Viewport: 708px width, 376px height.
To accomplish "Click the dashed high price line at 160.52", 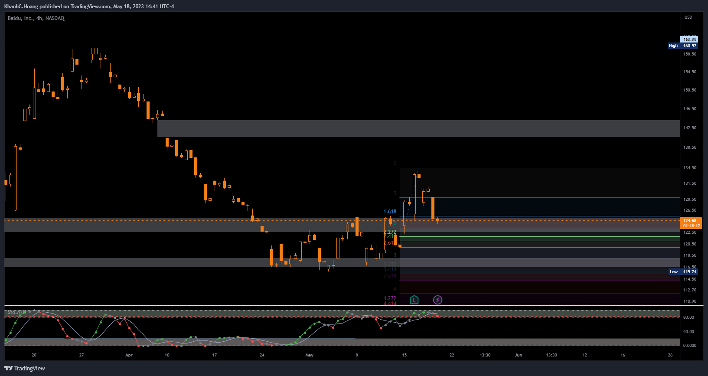I will pyautogui.click(x=336, y=44).
